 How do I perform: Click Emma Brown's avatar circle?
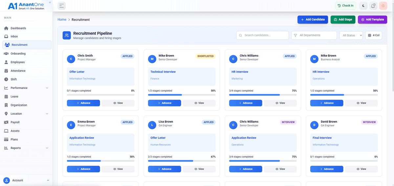pos(71,125)
